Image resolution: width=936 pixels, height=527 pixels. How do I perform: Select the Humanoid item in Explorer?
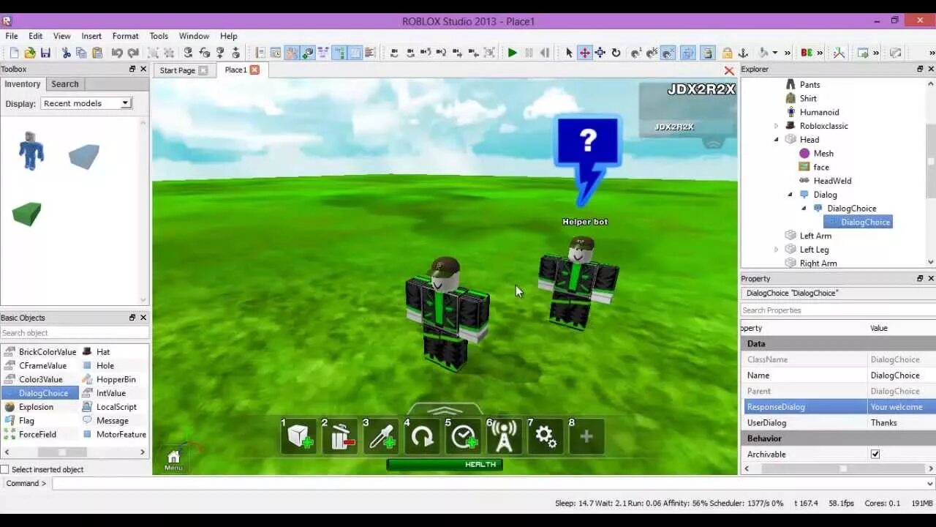click(x=819, y=112)
